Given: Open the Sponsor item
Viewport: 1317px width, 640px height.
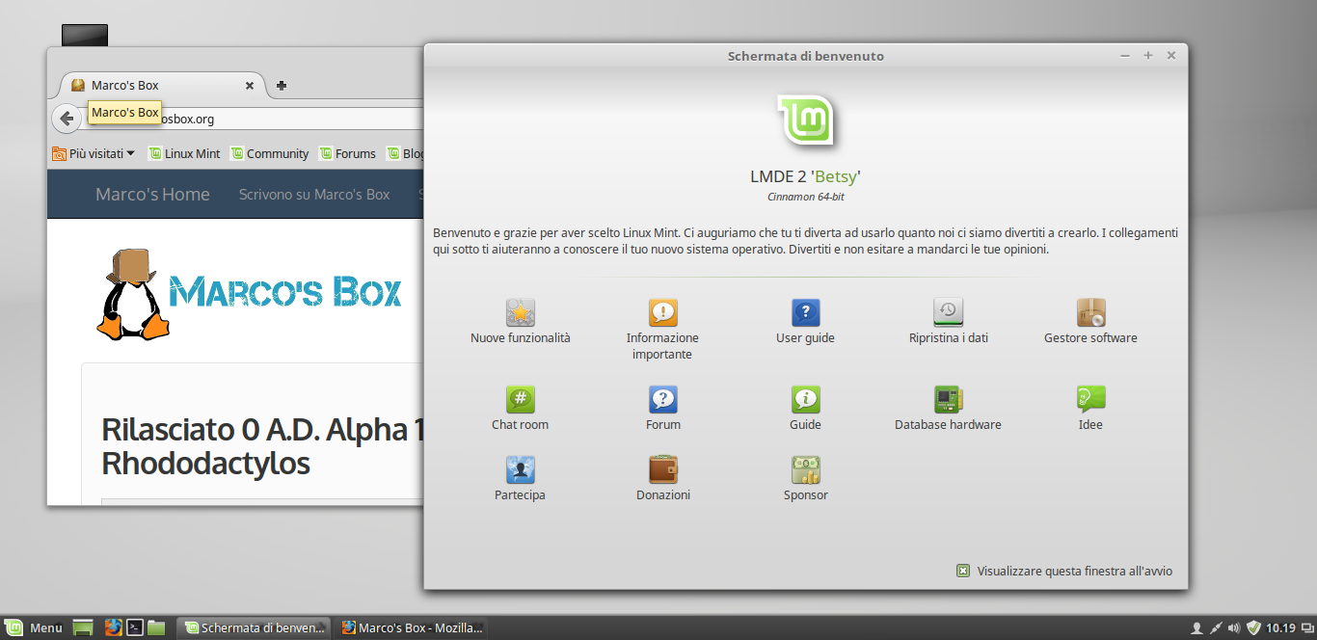Looking at the screenshot, I should click(805, 479).
